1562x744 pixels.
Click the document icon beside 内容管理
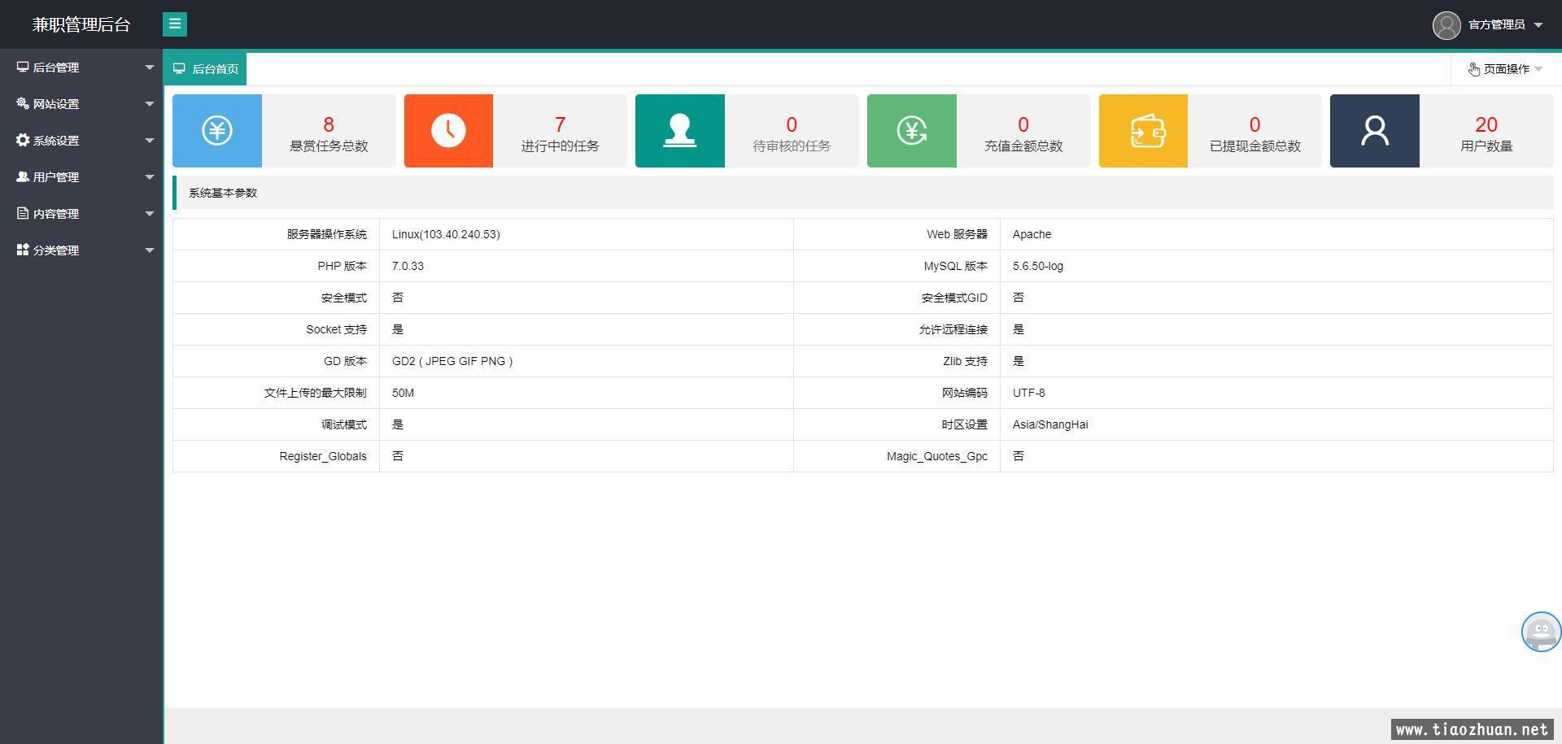(23, 213)
